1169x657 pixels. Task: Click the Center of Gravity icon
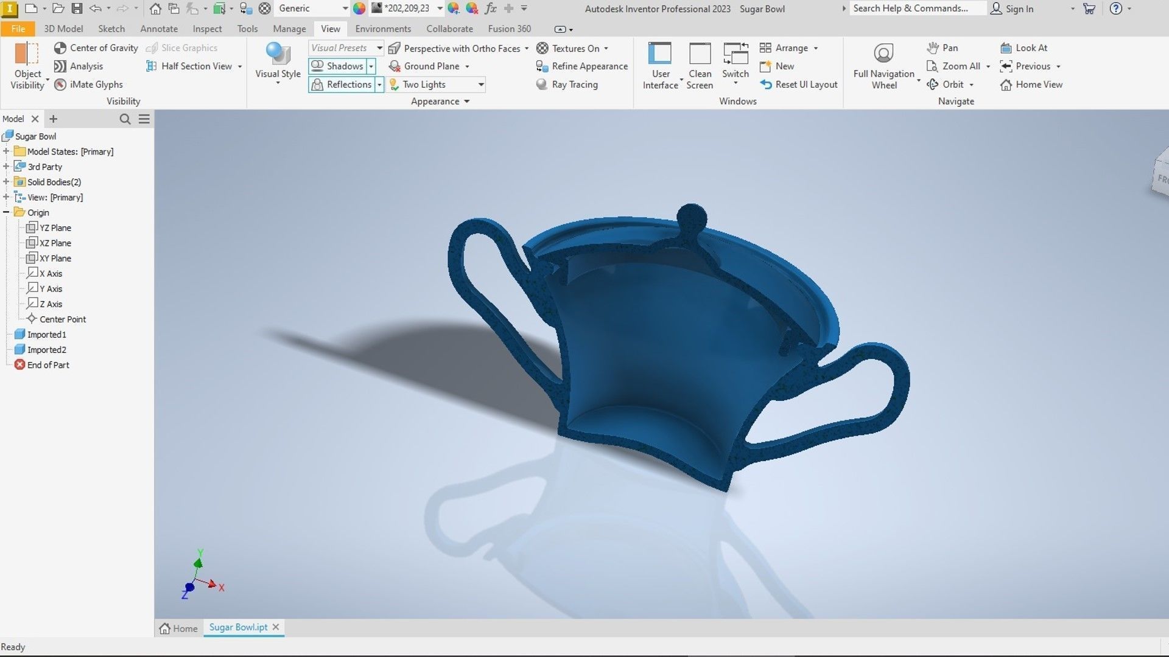60,48
